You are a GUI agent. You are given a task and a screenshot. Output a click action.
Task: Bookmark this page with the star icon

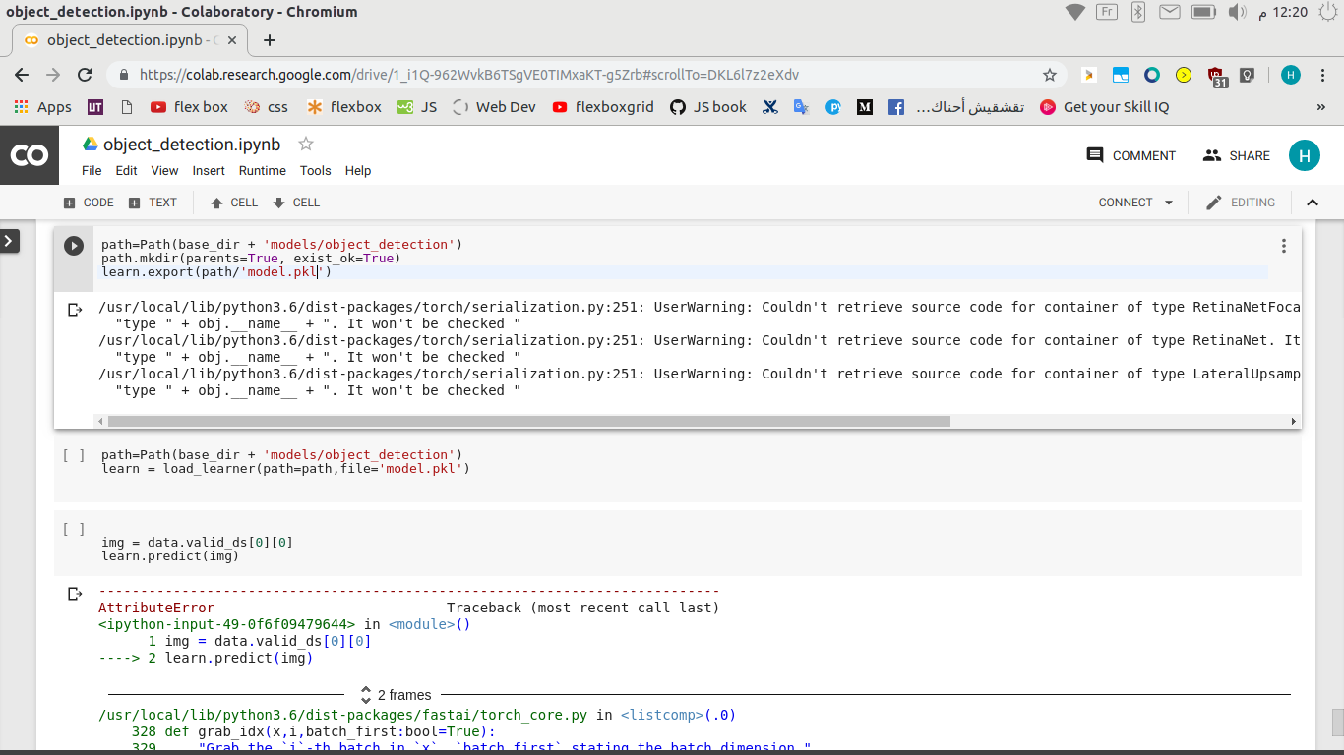[x=1050, y=75]
